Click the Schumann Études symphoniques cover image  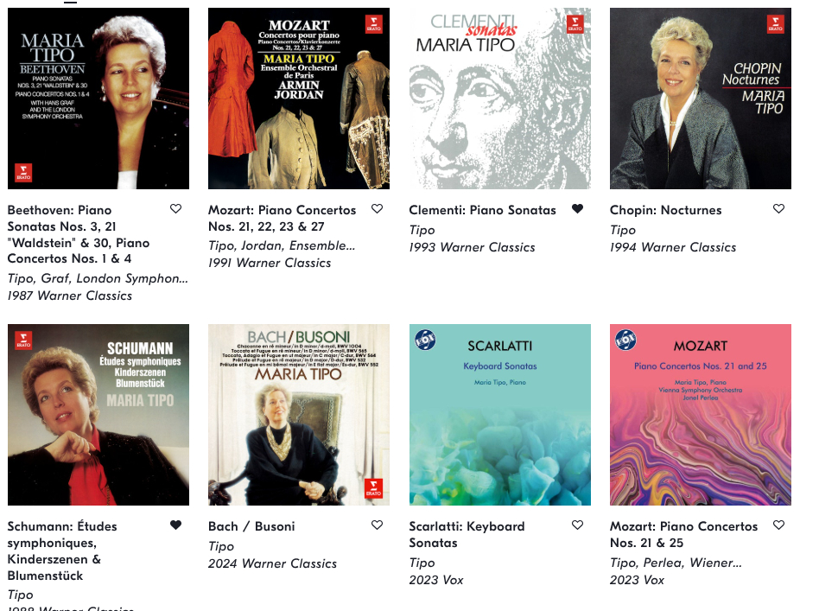click(x=98, y=415)
